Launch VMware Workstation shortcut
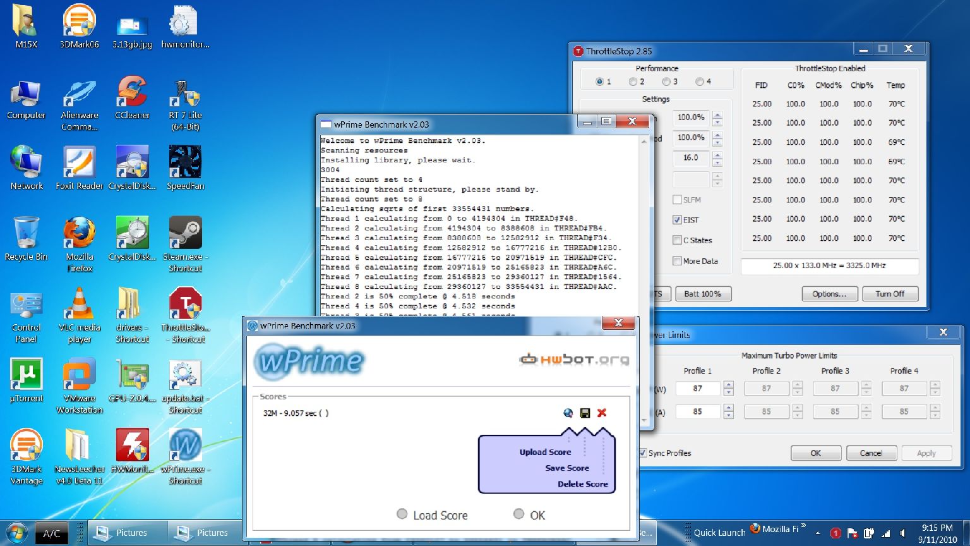 [79, 385]
